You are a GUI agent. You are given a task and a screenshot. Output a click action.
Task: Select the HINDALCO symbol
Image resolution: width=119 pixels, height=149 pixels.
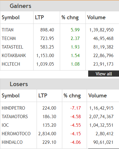[x=12, y=142]
